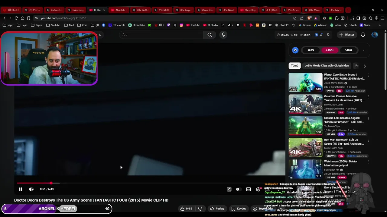Bookmark this page via bookmark icon
This screenshot has width=387, height=217.
tap(28, 18)
